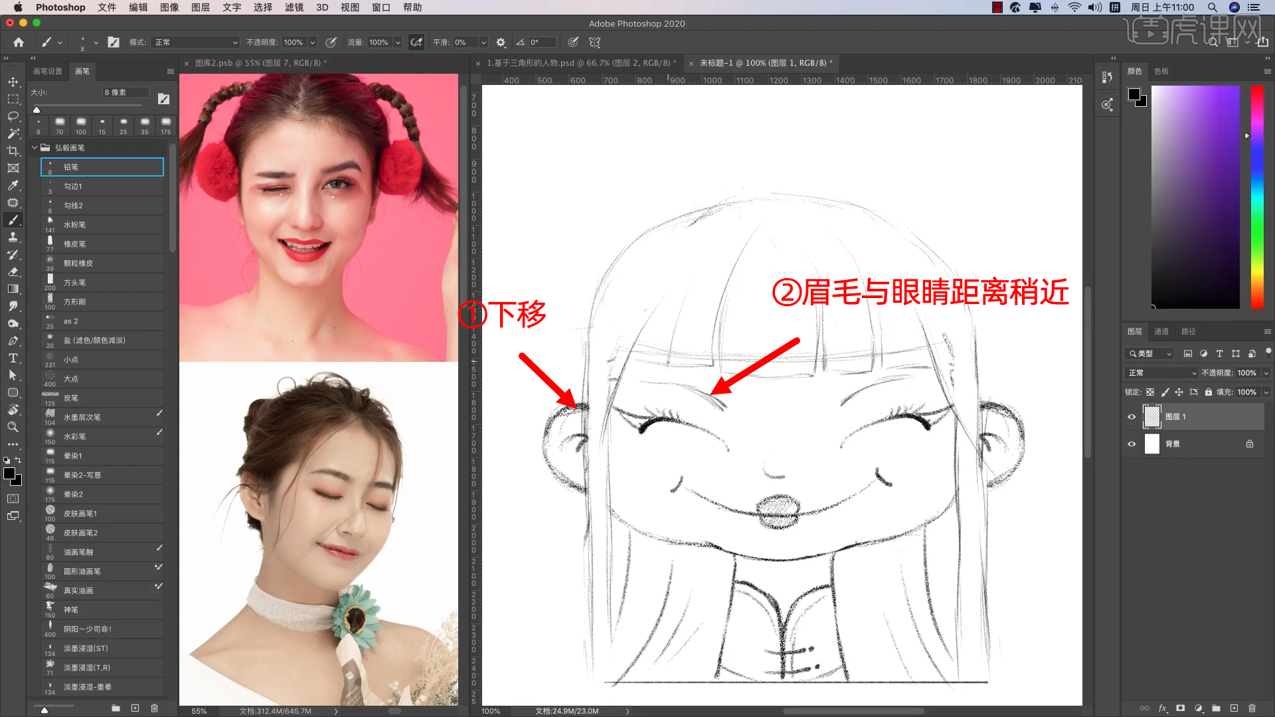Select the Lasso tool
1275x717 pixels.
click(13, 116)
